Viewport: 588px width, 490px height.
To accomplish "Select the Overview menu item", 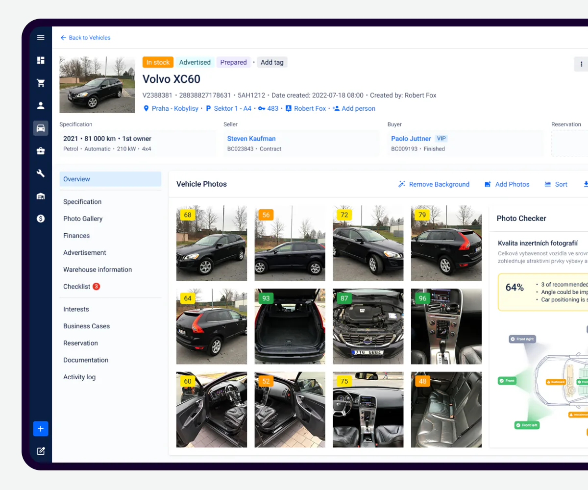I will [110, 179].
